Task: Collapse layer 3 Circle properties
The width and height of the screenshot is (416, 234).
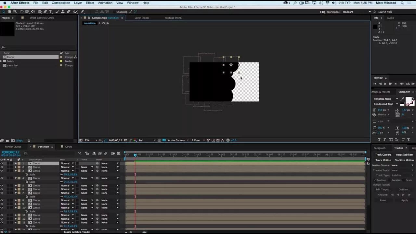Action: 16,171
